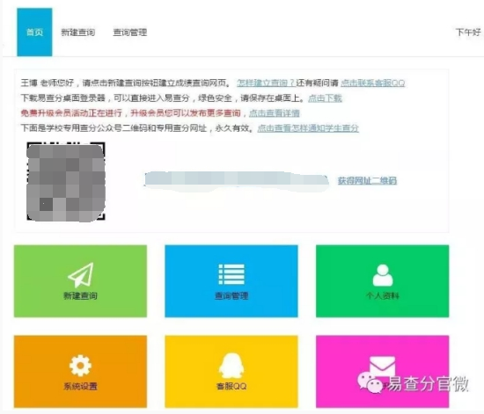Click the paper plane icon on 新建查询 tile

(81, 275)
